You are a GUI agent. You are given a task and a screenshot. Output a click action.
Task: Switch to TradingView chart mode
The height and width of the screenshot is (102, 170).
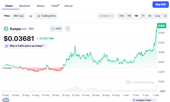tap(46, 16)
